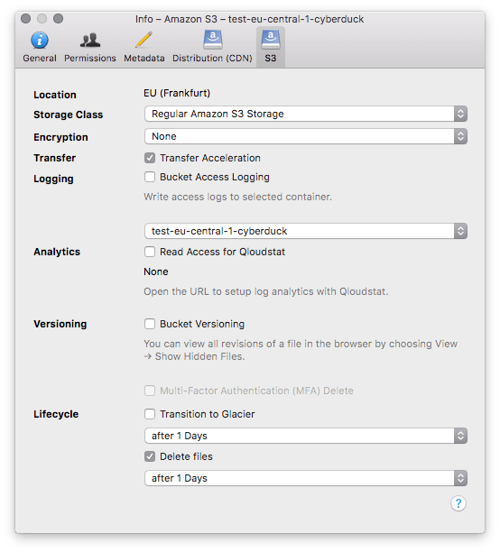The height and width of the screenshot is (552, 500).
Task: Click the Qloudstat setup hint text
Action: coord(266,291)
